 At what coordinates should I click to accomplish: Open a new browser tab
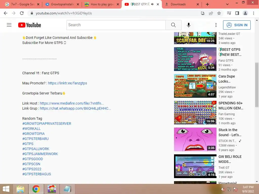point(207,4)
